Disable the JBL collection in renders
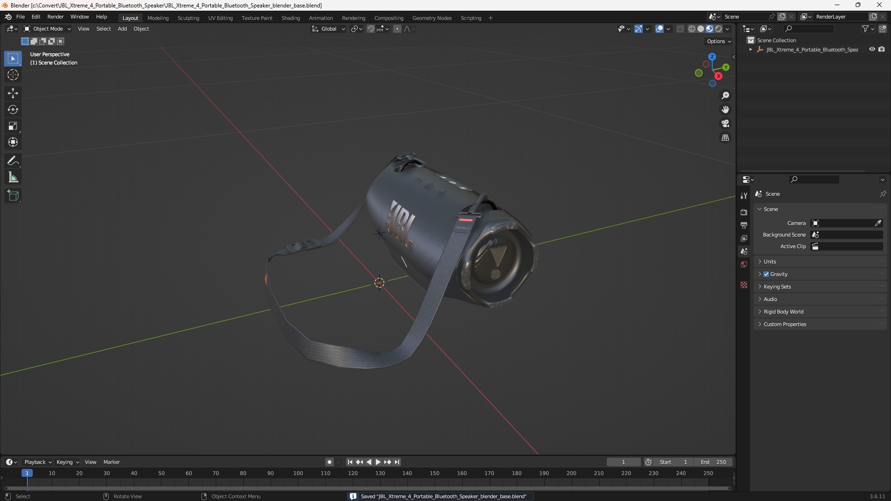Screen dimensions: 891x501 click(882, 49)
